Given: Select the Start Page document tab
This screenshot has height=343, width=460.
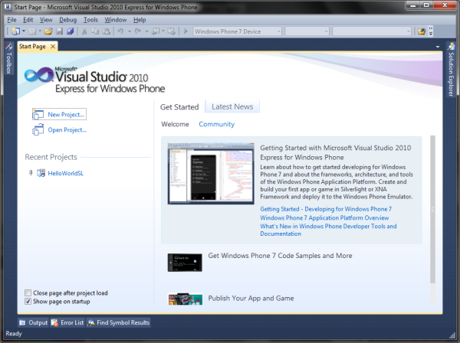Looking at the screenshot, I should coord(32,46).
